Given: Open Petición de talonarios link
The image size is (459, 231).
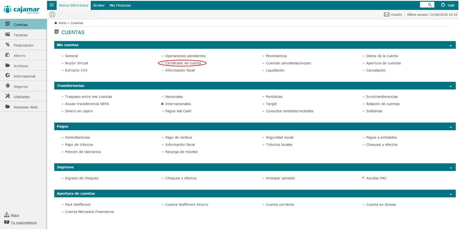Looking at the screenshot, I should [x=83, y=152].
